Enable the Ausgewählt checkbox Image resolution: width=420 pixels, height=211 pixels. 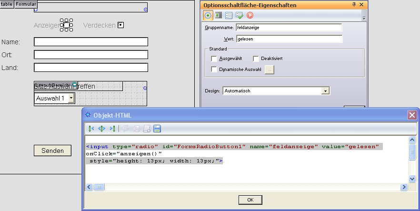[214, 59]
